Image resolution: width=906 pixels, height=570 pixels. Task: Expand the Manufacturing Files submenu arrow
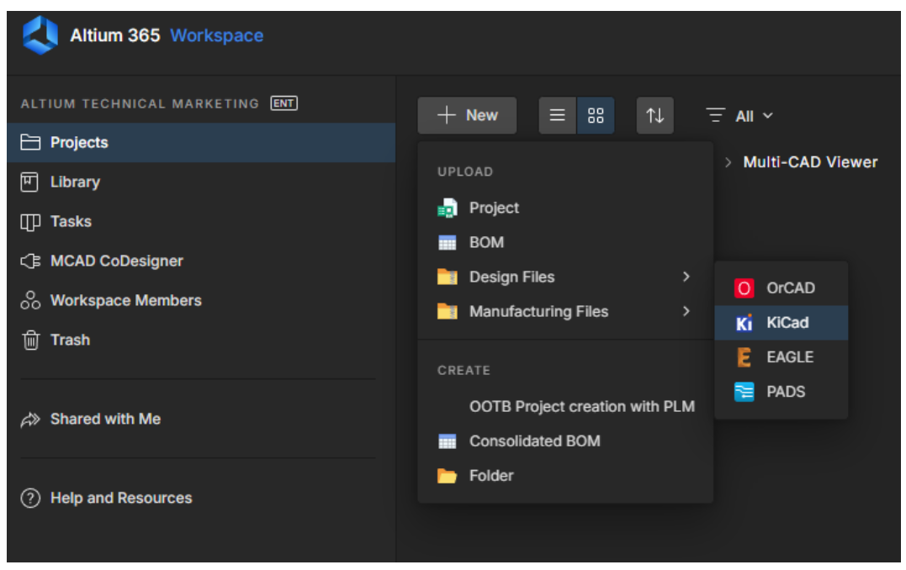(686, 311)
